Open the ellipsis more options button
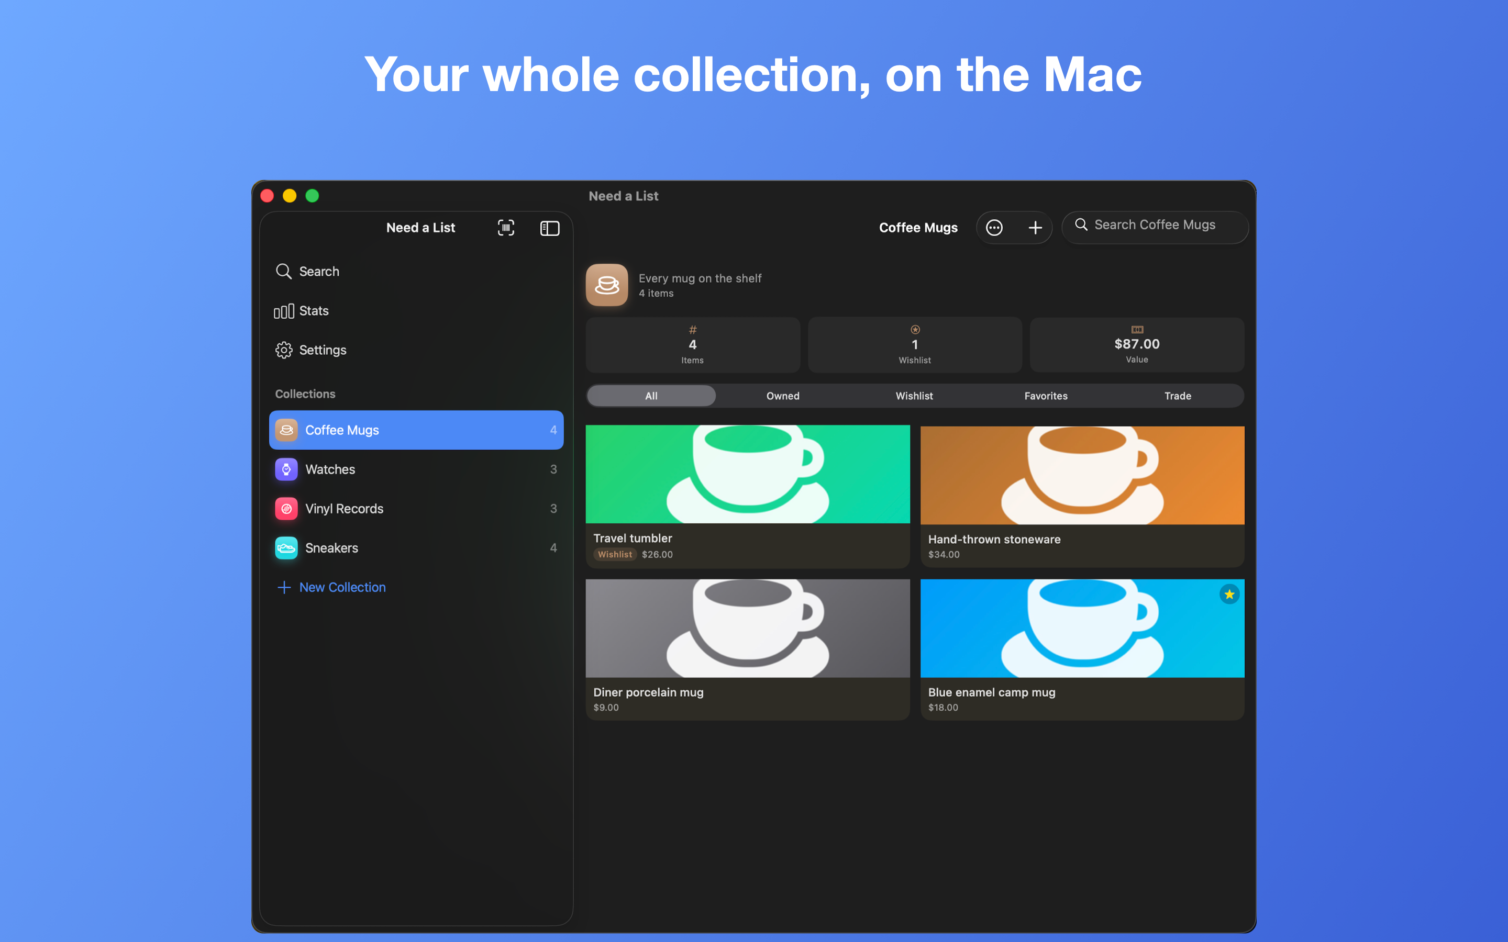Viewport: 1508px width, 942px height. [994, 228]
